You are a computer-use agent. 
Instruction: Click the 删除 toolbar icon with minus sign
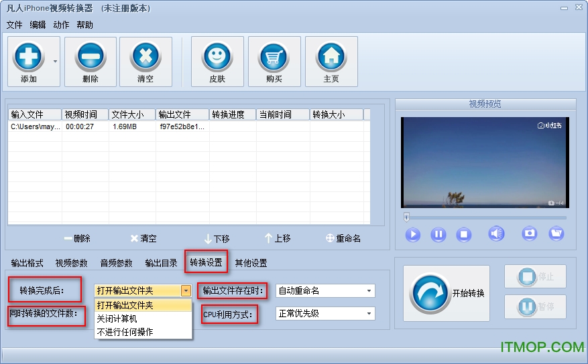91,62
